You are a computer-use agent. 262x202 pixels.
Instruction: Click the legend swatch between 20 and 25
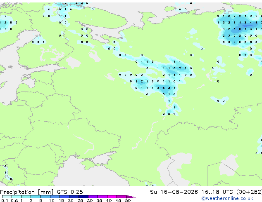click(74, 197)
